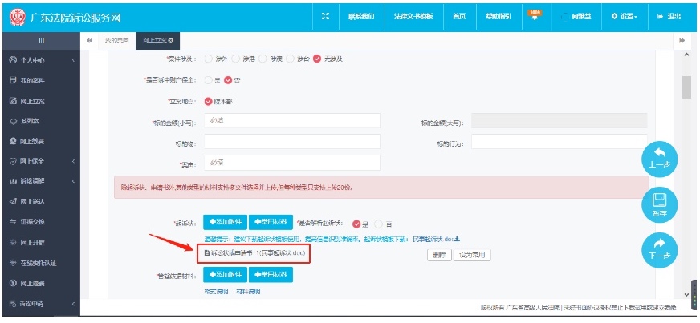Open 系列案 in the sidebar

(24, 121)
